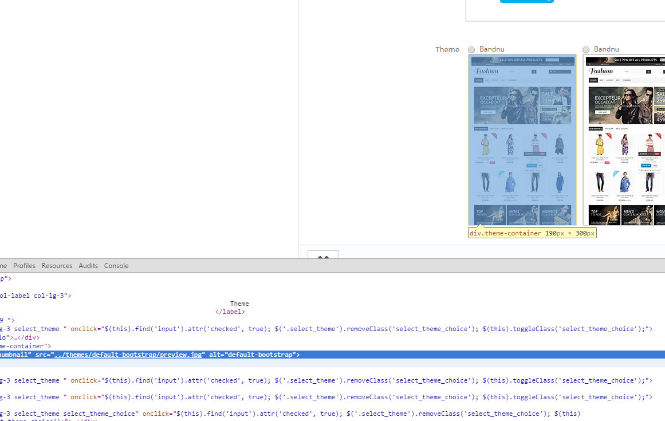Viewport: 665px width, 421px height.
Task: Select the select_theme_choice div line
Action: [x=290, y=414]
